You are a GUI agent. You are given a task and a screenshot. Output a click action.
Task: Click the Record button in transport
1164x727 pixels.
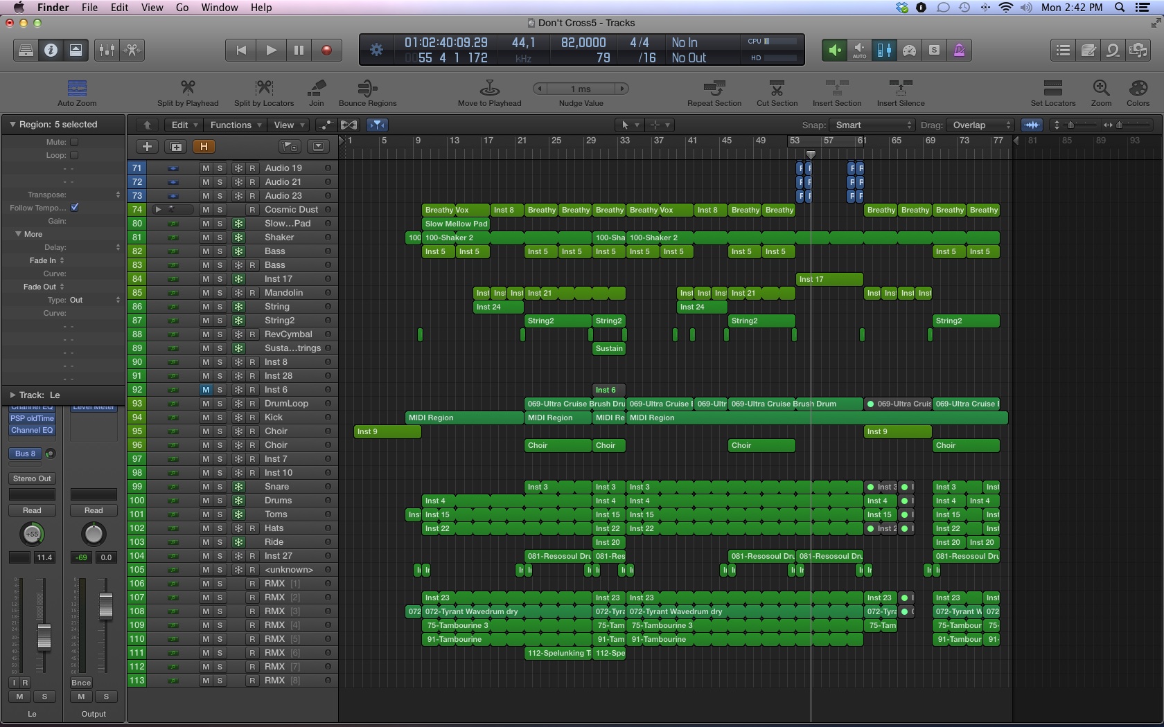[x=326, y=50]
